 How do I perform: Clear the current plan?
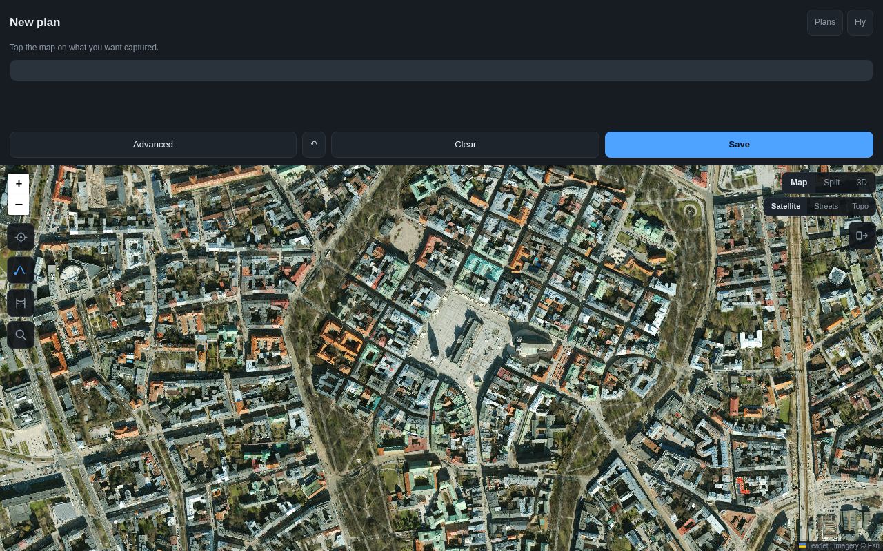[x=466, y=145]
